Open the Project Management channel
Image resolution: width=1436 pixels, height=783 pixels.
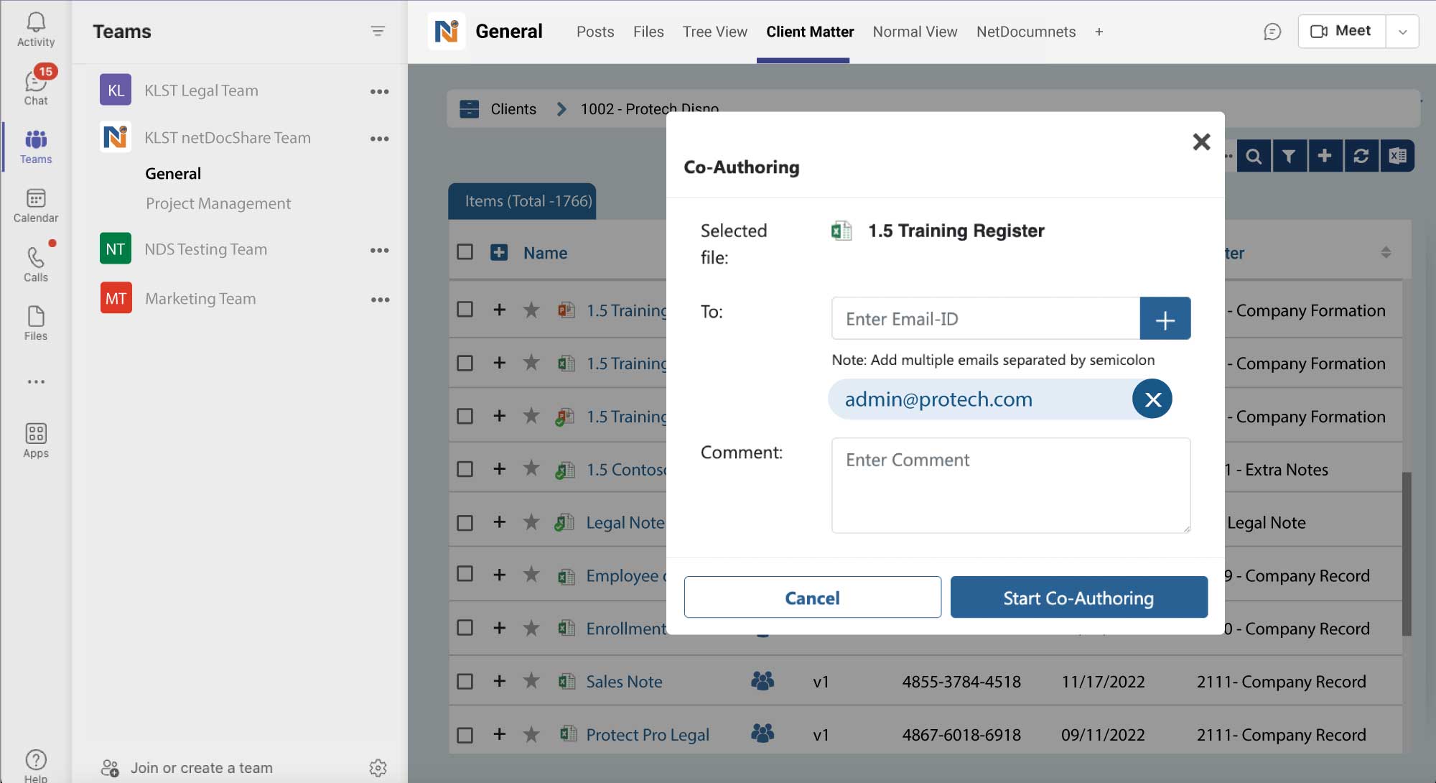[x=218, y=203]
